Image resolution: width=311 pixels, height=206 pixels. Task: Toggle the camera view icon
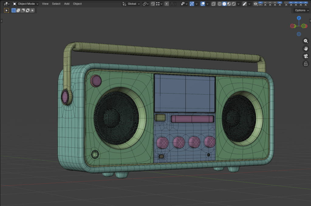coord(306,56)
